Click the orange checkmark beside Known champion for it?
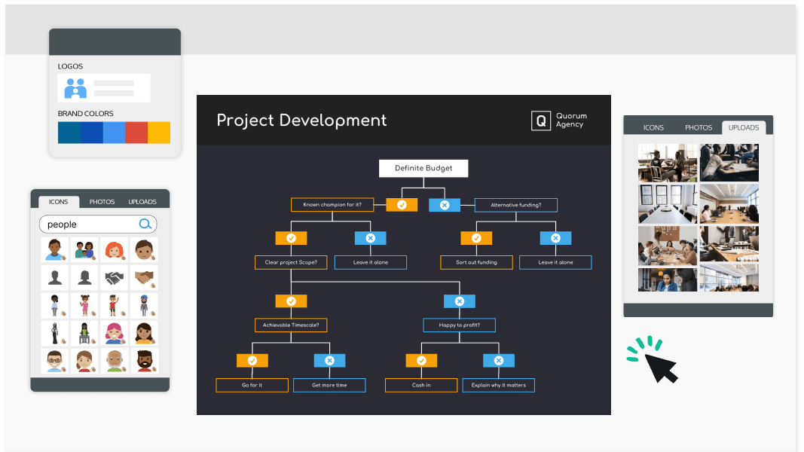Screen dimensions: 804x452 (x=402, y=205)
